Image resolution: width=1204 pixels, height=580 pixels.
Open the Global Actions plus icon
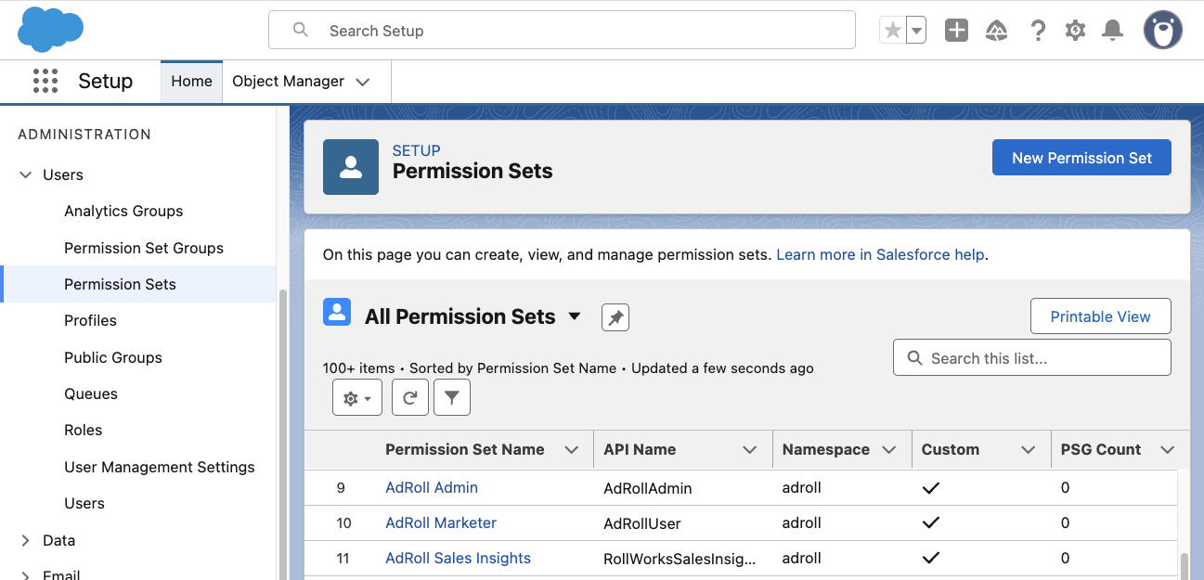click(x=956, y=31)
